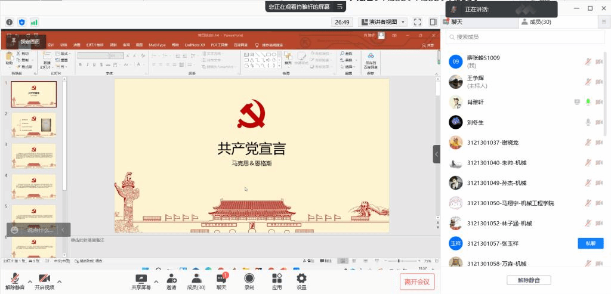Open the 应用 apps icon
The height and width of the screenshot is (294, 611).
(277, 278)
